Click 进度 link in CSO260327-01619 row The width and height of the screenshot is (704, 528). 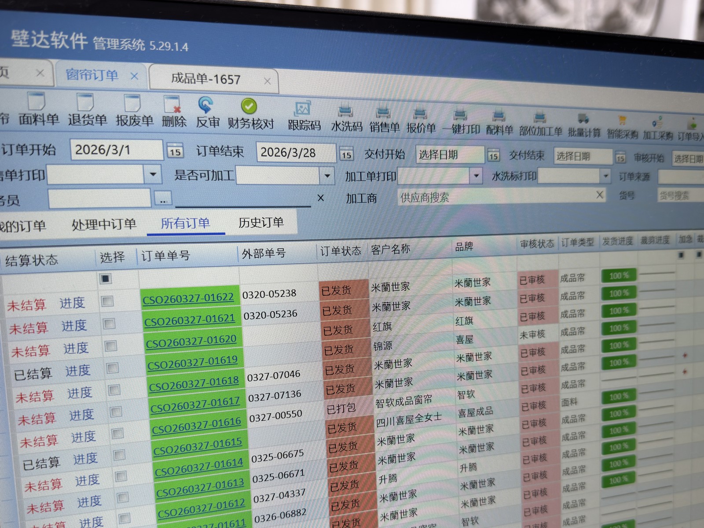pos(78,370)
